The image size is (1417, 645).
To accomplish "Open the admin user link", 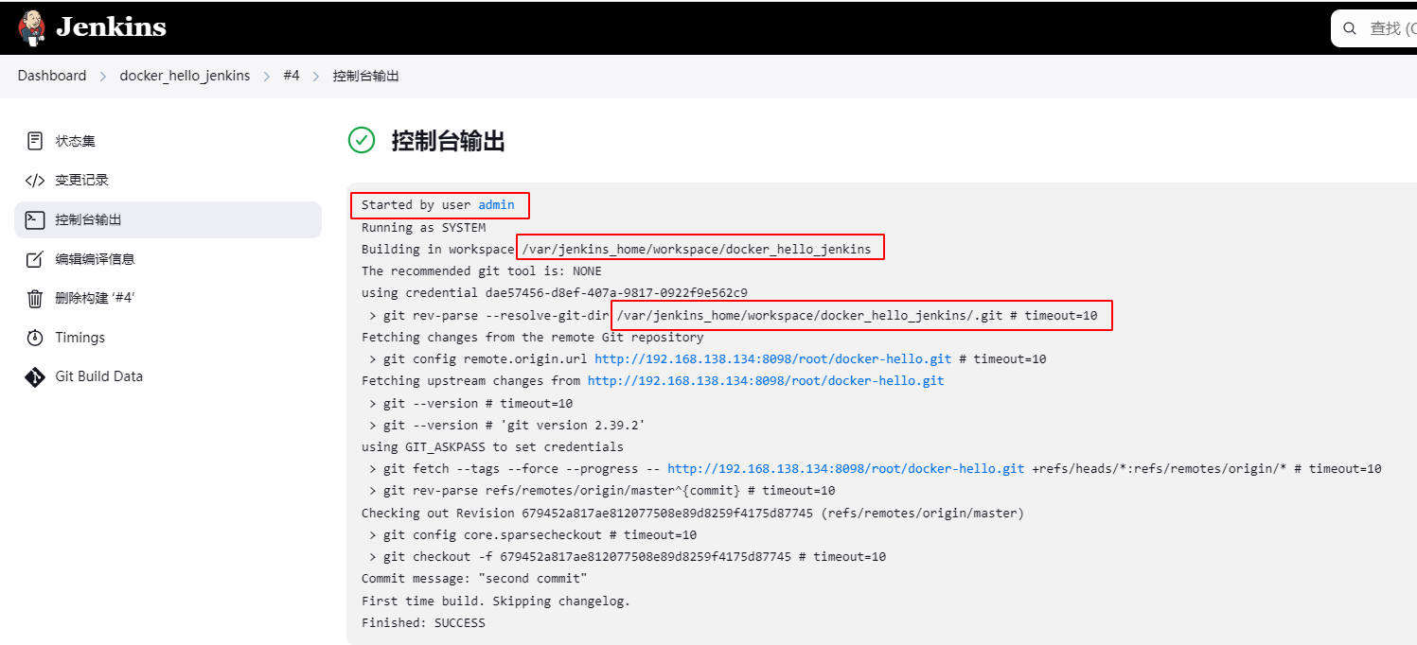I will click(x=496, y=205).
